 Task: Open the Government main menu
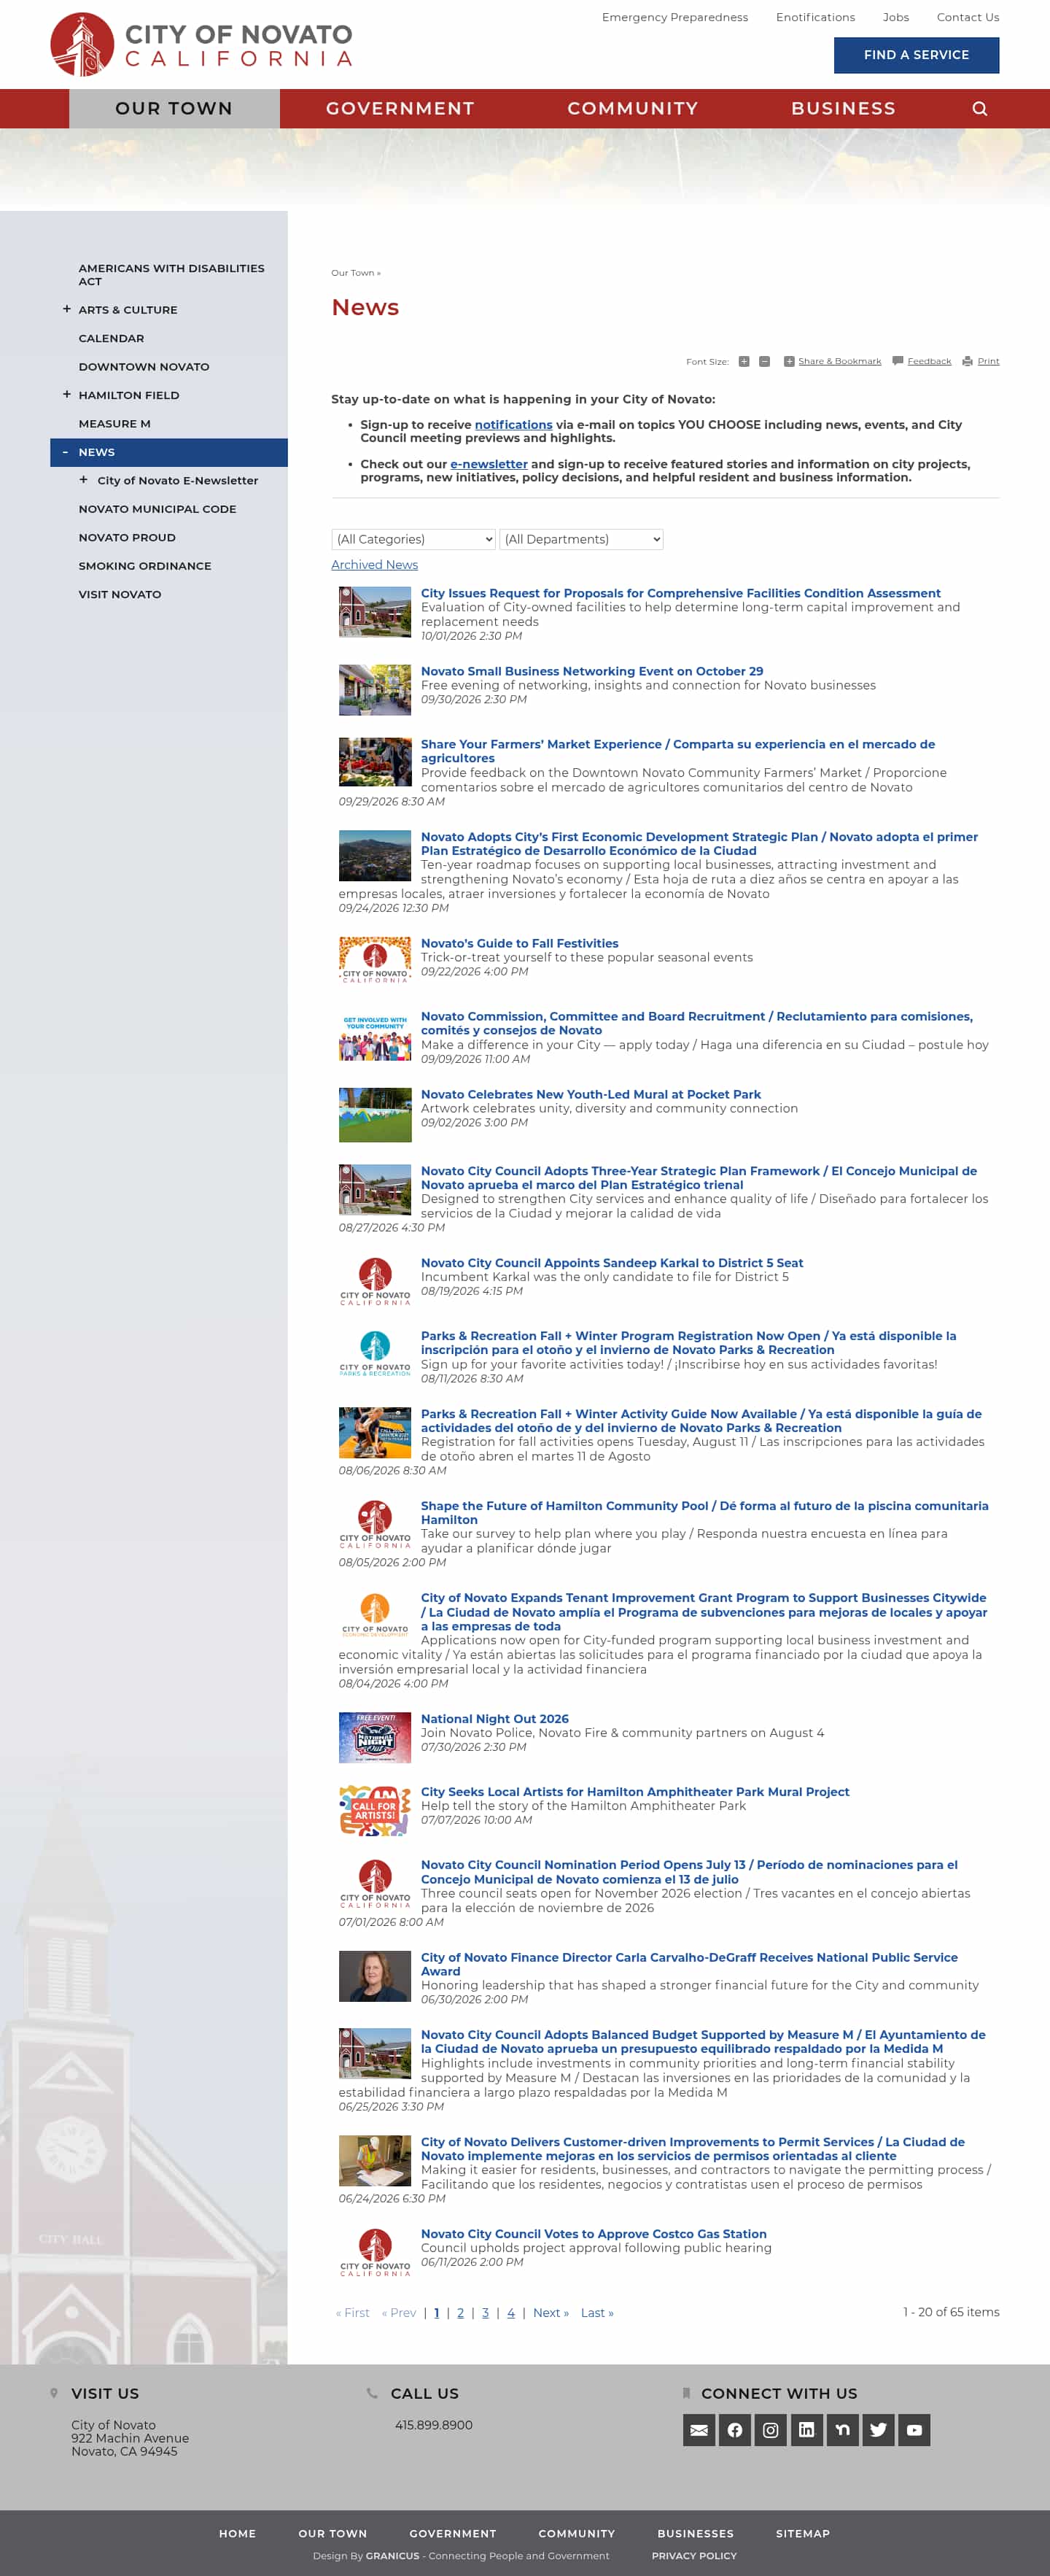(x=400, y=108)
